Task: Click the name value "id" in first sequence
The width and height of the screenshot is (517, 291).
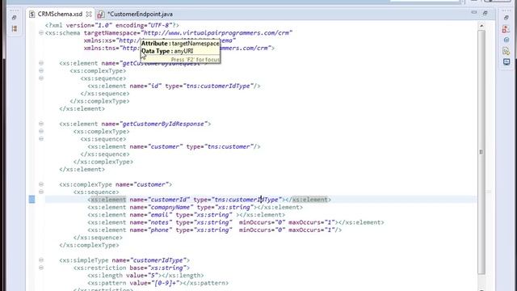Action: [x=154, y=86]
